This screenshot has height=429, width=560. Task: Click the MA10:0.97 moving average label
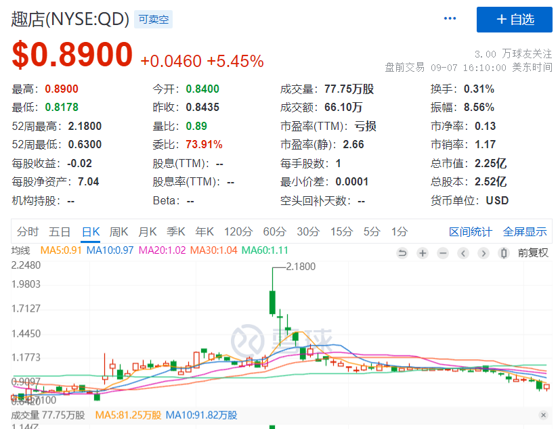110,250
